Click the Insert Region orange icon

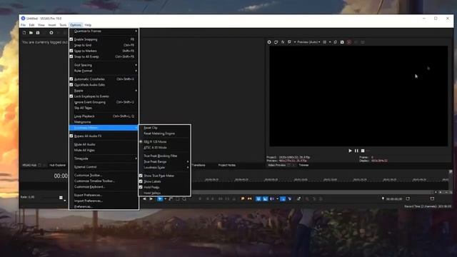pyautogui.click(x=249, y=198)
